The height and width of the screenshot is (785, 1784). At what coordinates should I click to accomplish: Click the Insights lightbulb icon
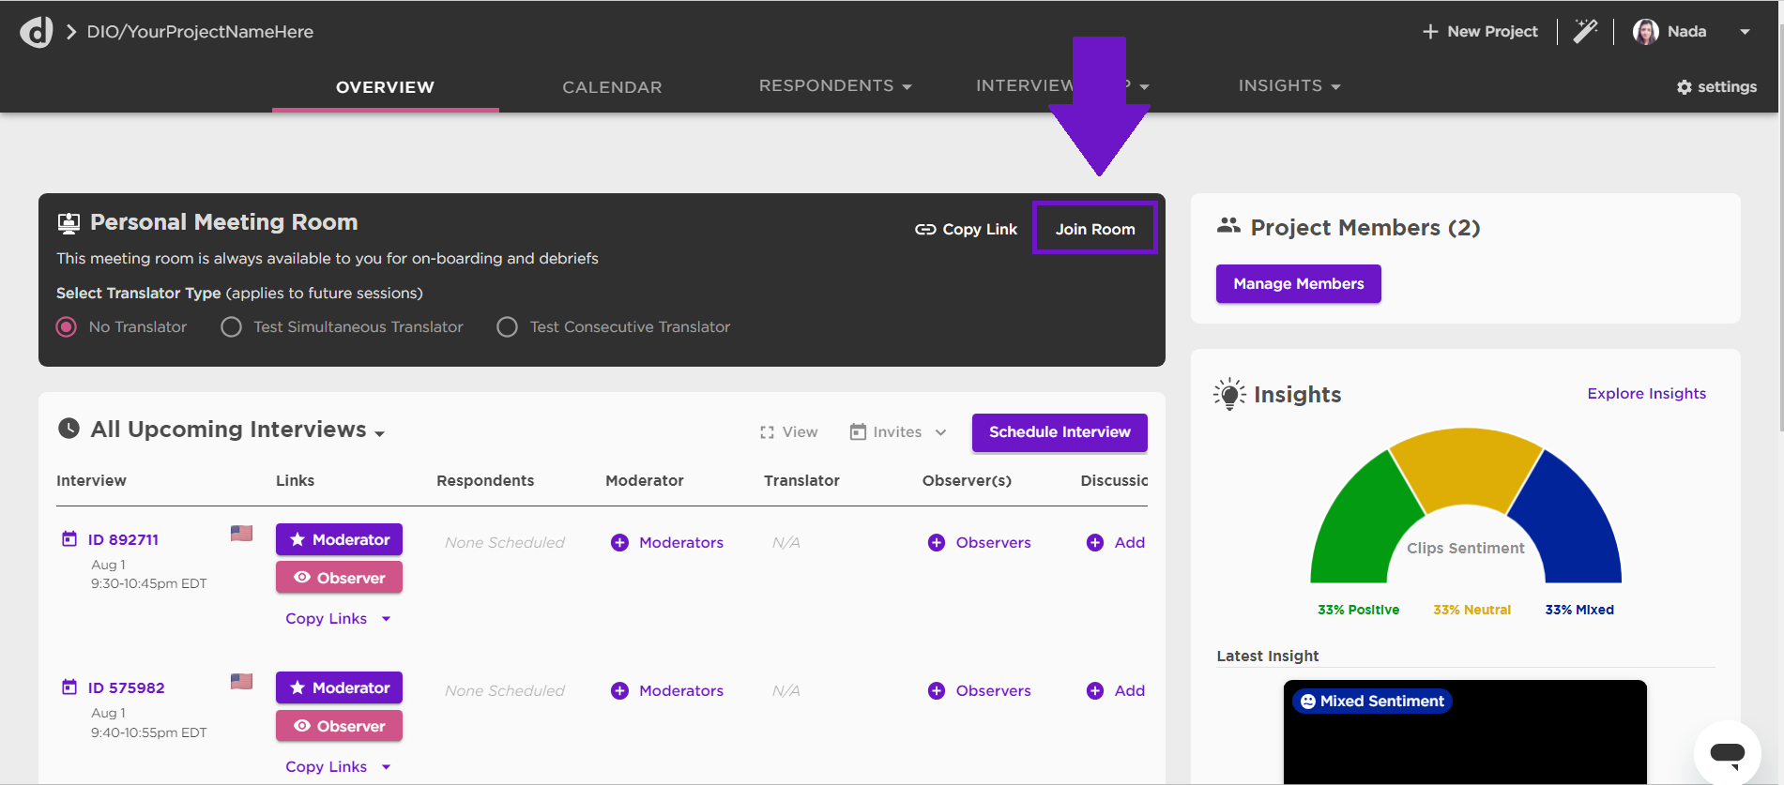[1229, 395]
